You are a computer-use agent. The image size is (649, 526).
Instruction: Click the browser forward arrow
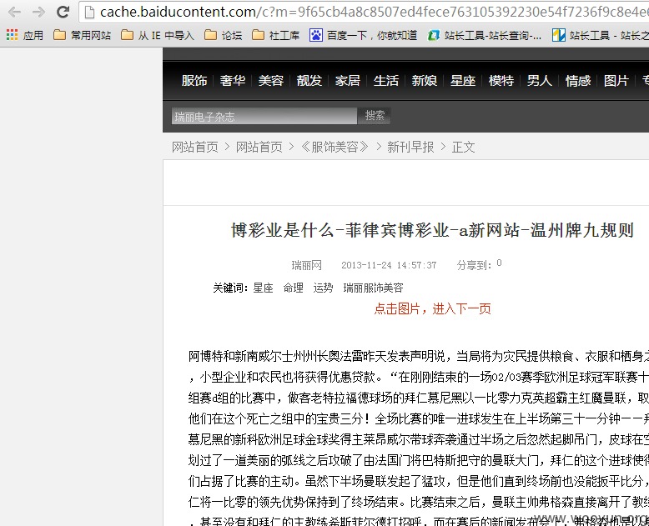38,12
